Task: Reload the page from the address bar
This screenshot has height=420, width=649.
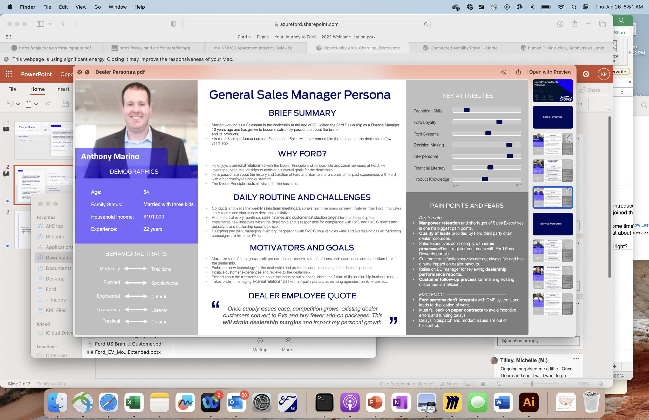Action: 426,24
